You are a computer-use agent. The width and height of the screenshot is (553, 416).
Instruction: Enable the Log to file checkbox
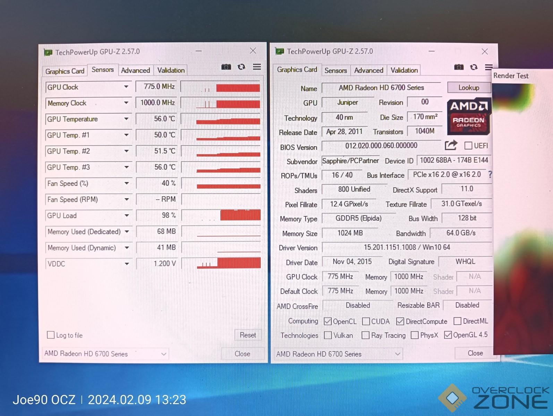(x=51, y=335)
